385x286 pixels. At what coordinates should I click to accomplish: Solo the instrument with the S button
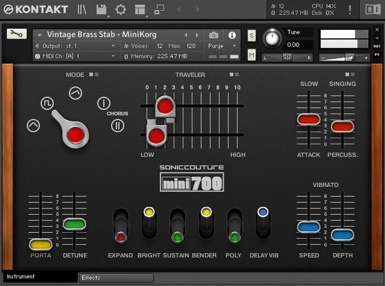tap(251, 35)
